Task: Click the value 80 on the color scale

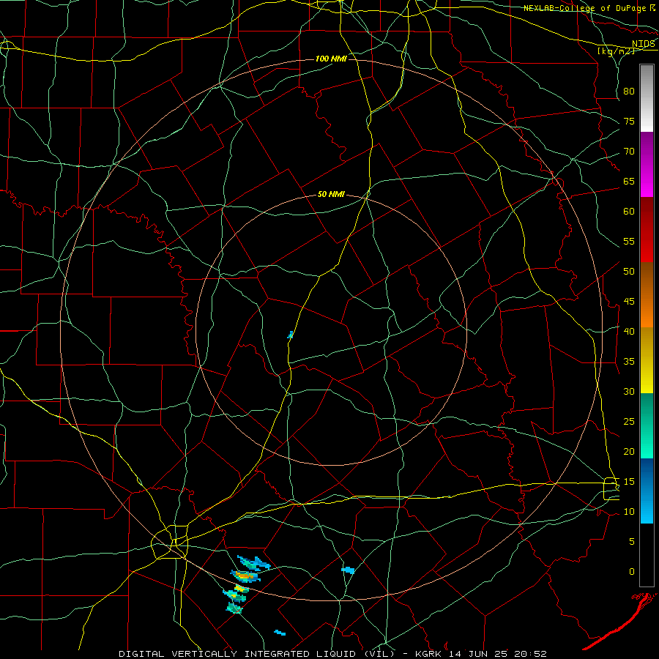Action: (x=629, y=92)
